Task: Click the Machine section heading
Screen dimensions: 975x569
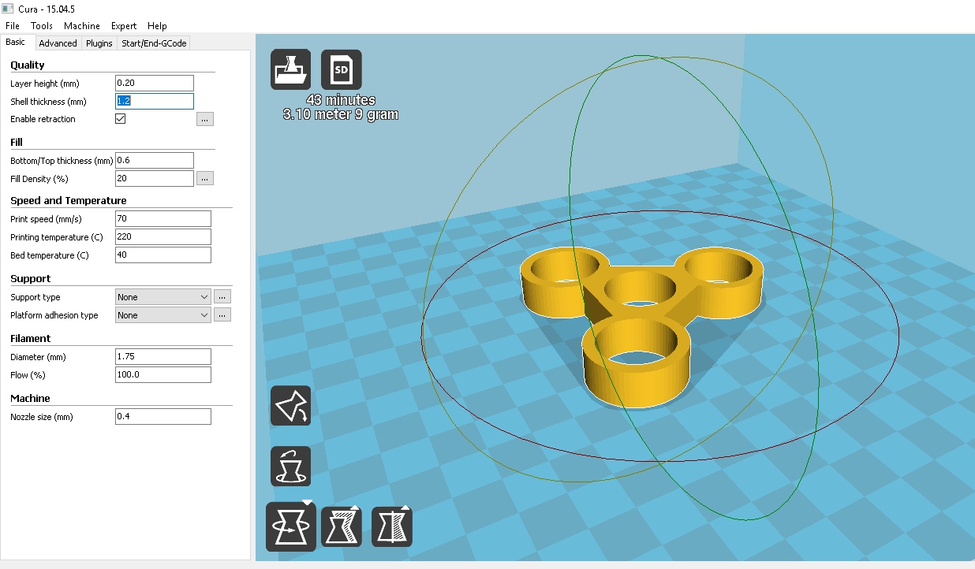Action: click(30, 398)
